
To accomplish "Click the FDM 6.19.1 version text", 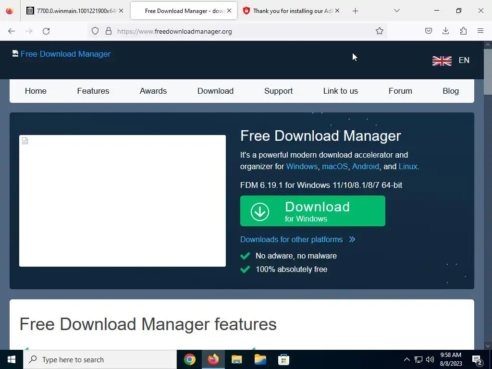I will click(x=321, y=185).
